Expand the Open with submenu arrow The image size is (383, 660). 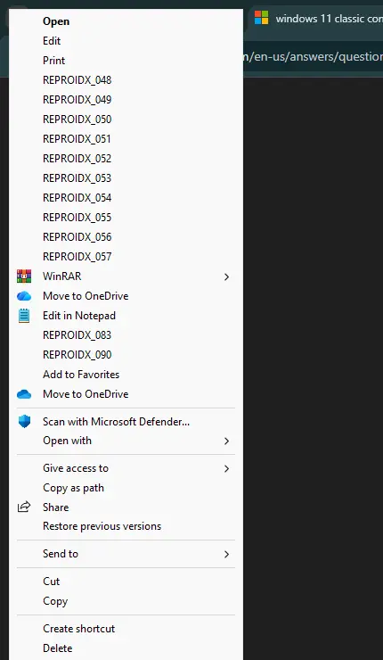226,441
